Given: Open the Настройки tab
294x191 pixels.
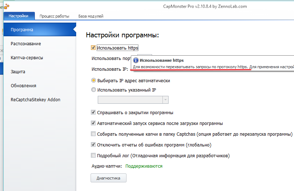Looking at the screenshot, I should pyautogui.click(x=19, y=16).
